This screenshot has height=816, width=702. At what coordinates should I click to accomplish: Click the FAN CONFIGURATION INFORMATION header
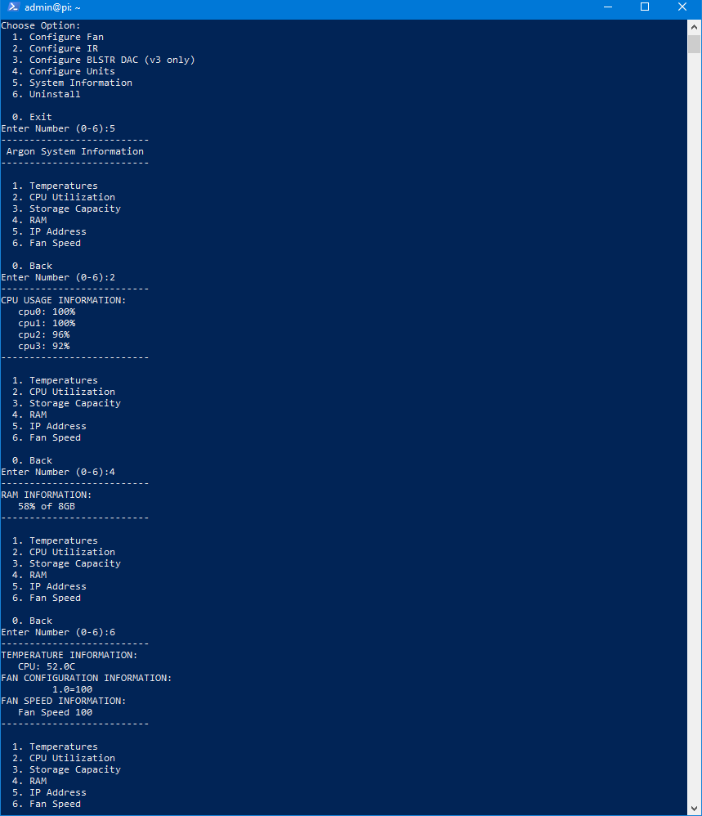(87, 678)
